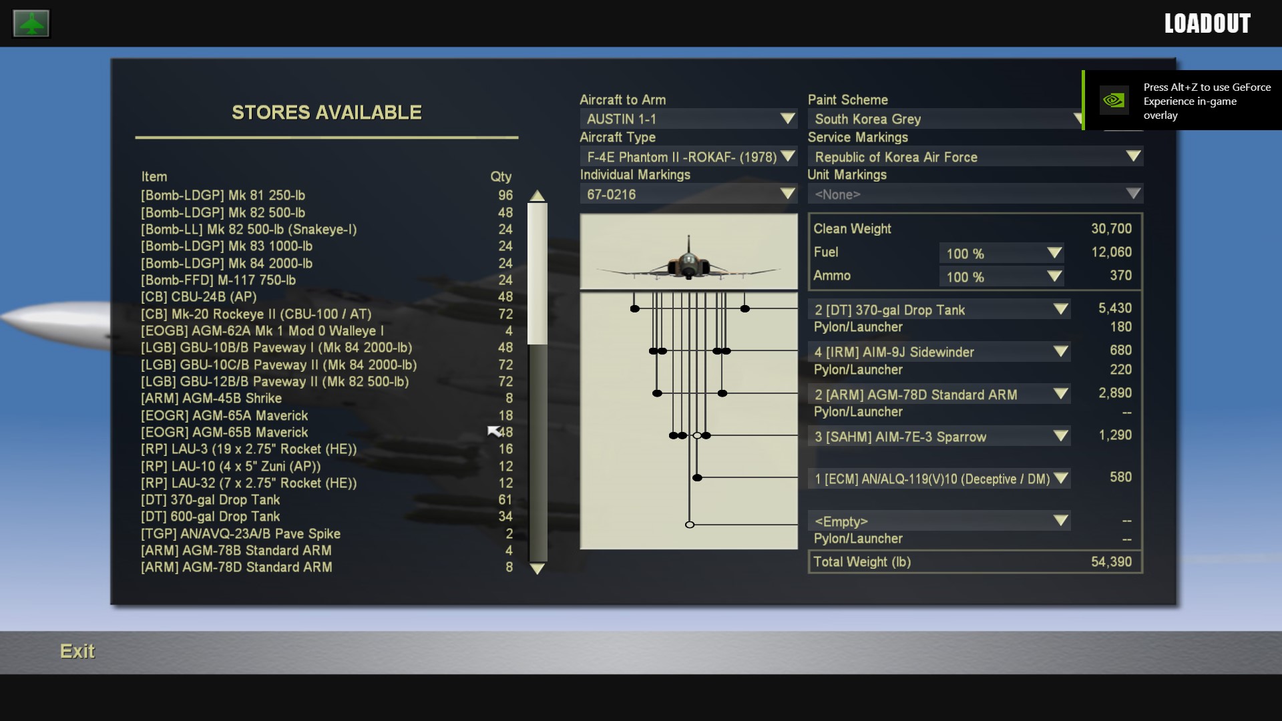Open the Ammo percentage dropdown
Image resolution: width=1282 pixels, height=721 pixels.
pyautogui.click(x=1002, y=277)
